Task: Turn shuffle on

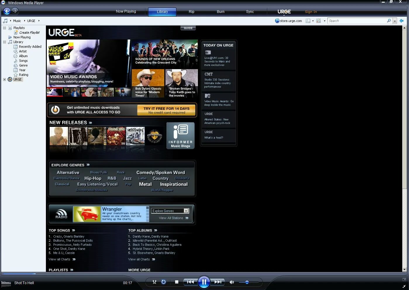Action: 154,282
